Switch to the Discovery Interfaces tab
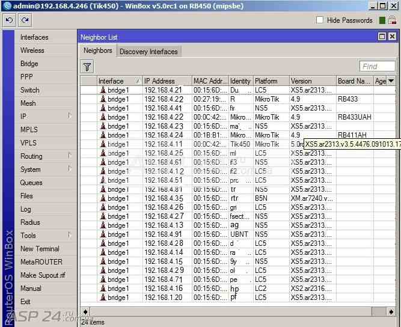 click(x=149, y=51)
